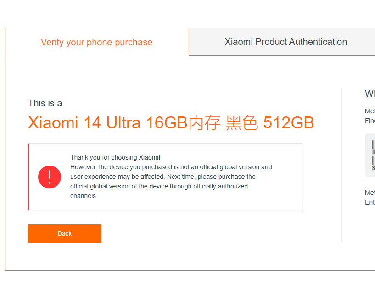
Task: Click the second "Met" text below barcode
Action: tap(370, 193)
